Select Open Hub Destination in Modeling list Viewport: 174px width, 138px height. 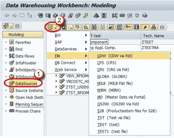29,98
